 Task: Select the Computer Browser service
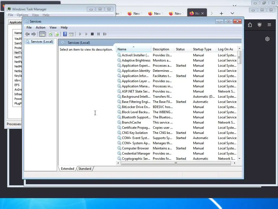[x=177, y=148]
